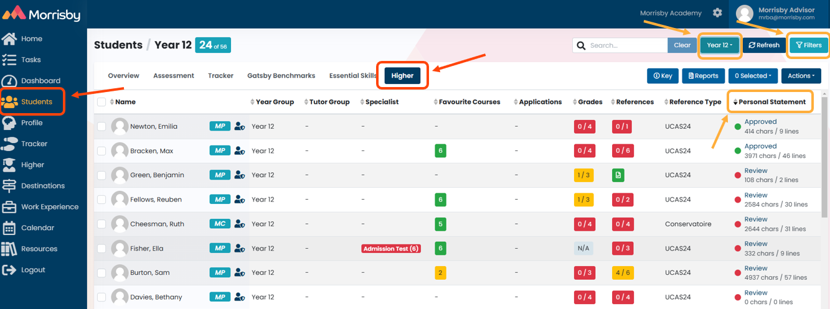830x309 pixels.
Task: Sort by Tutor Group column
Action: [327, 102]
